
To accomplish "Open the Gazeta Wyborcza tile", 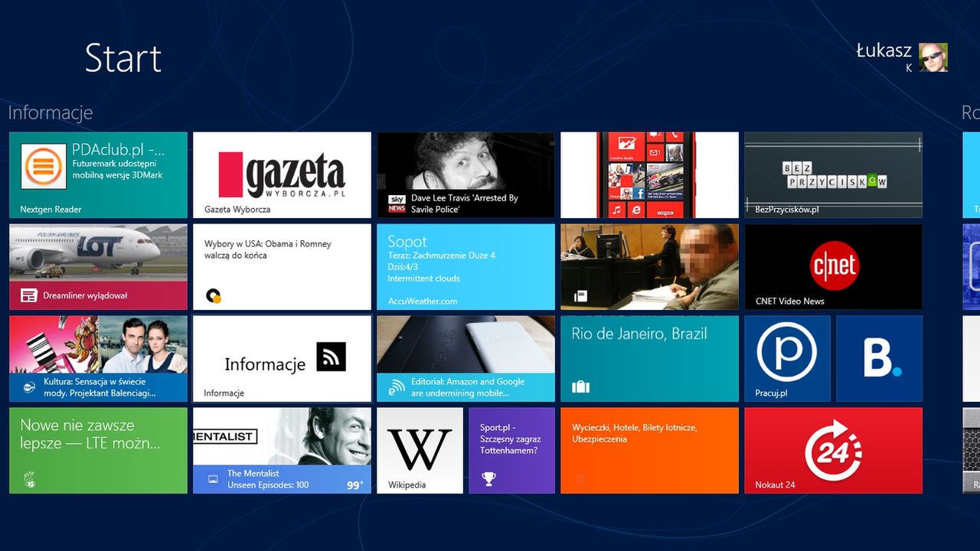I will coord(282,175).
